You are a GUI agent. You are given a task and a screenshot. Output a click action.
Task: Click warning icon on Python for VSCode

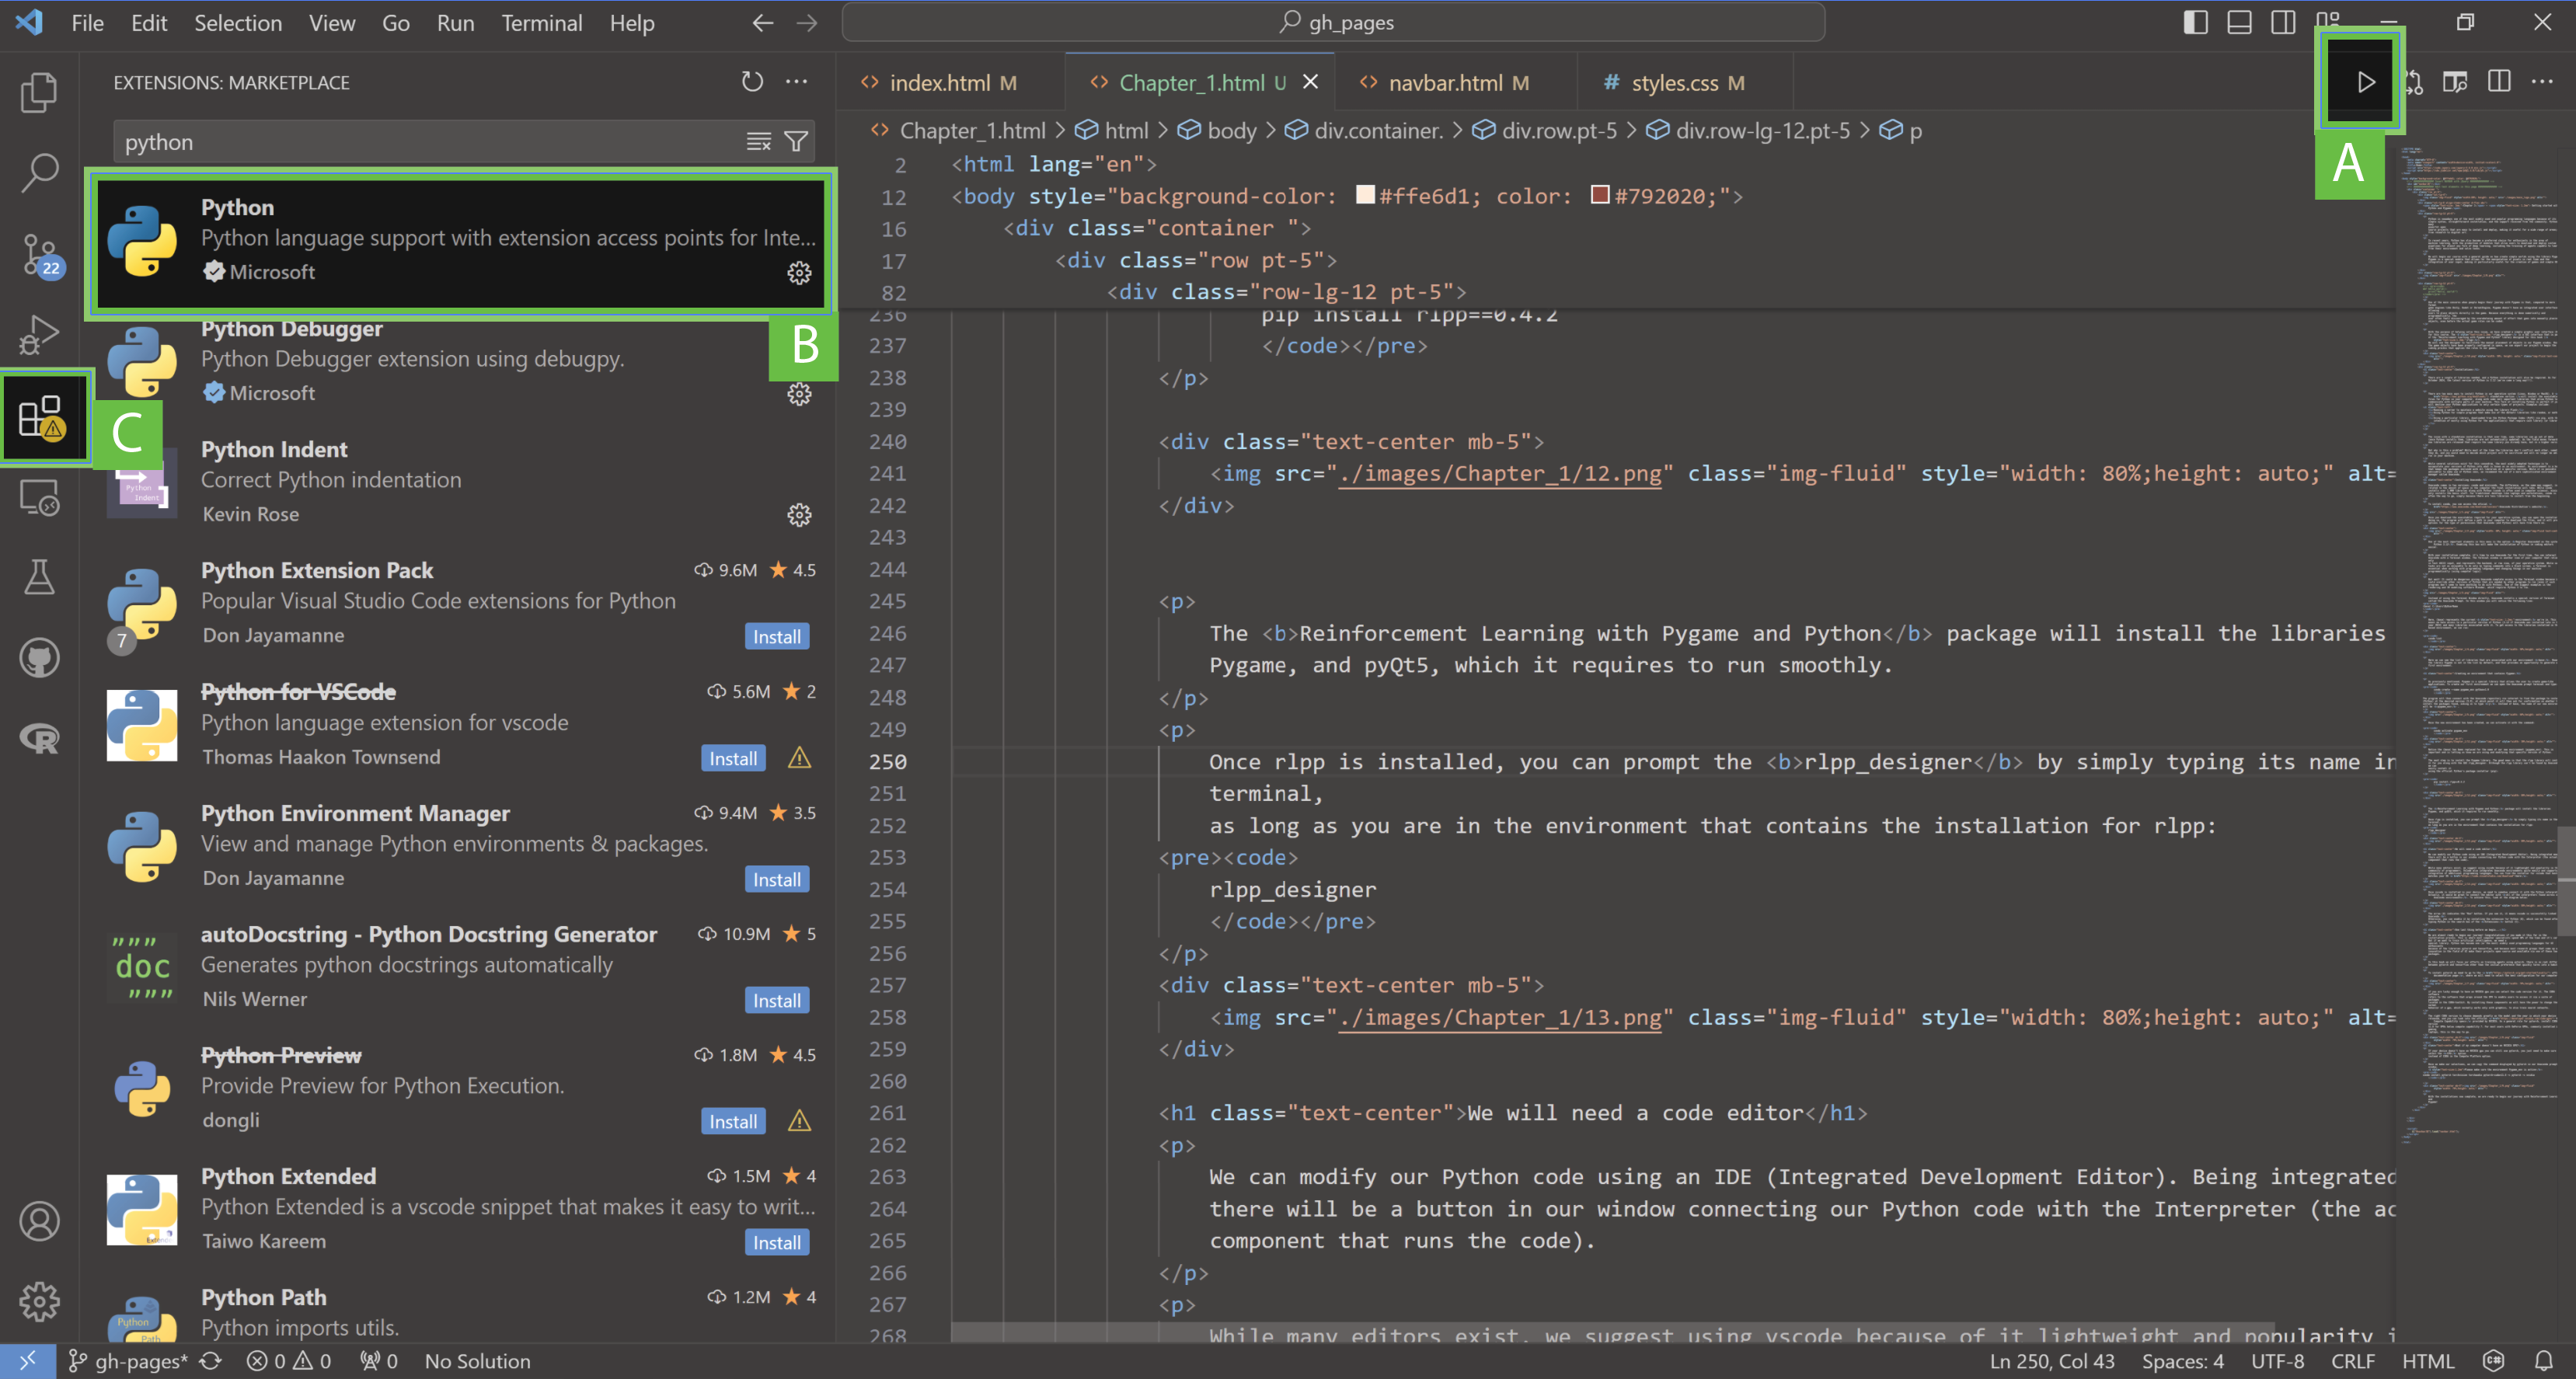(799, 758)
